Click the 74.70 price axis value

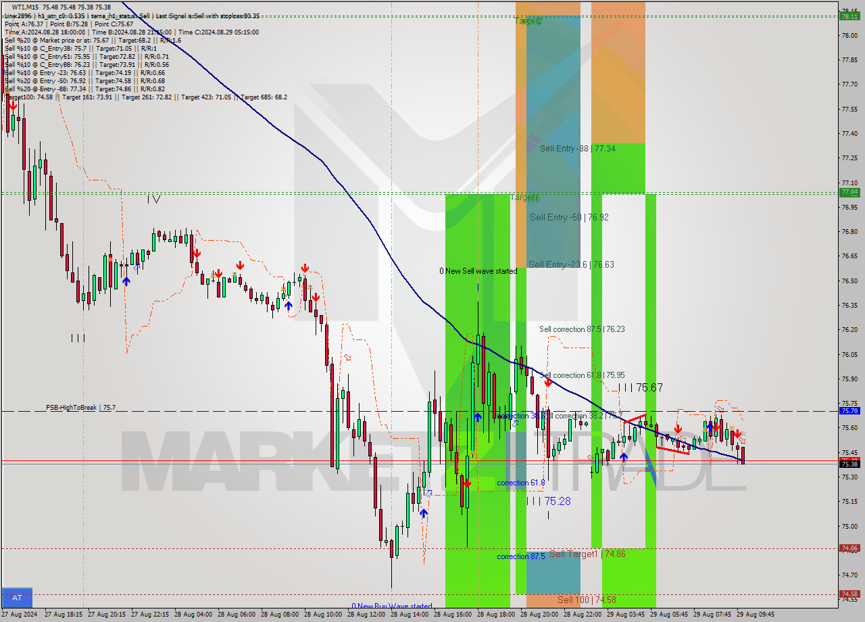coord(849,575)
